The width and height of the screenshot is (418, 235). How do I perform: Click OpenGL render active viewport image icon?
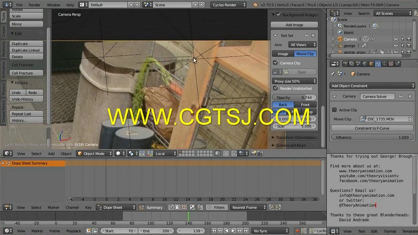click(x=253, y=154)
